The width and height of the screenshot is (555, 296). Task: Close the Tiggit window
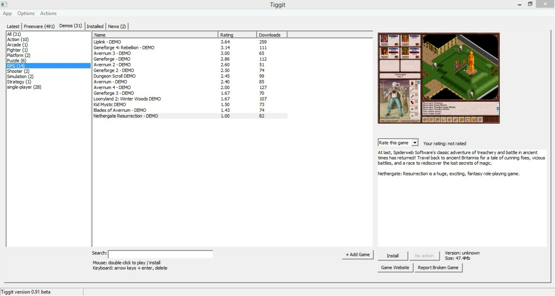pyautogui.click(x=545, y=4)
